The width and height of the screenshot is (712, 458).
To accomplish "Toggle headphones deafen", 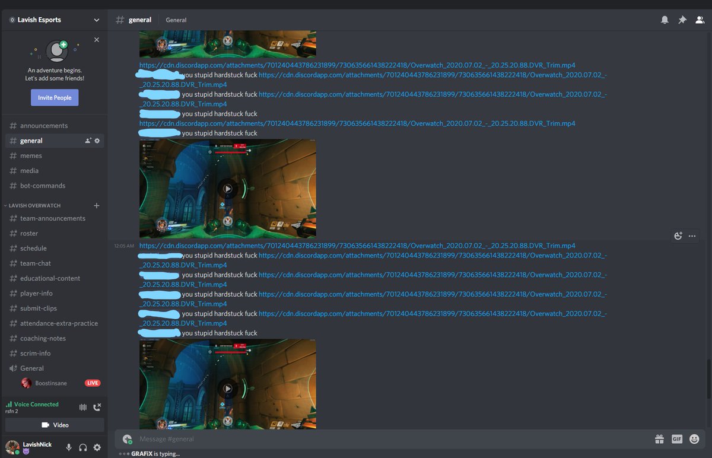I will pos(83,447).
